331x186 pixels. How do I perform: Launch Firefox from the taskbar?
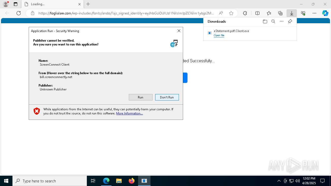[132, 181]
